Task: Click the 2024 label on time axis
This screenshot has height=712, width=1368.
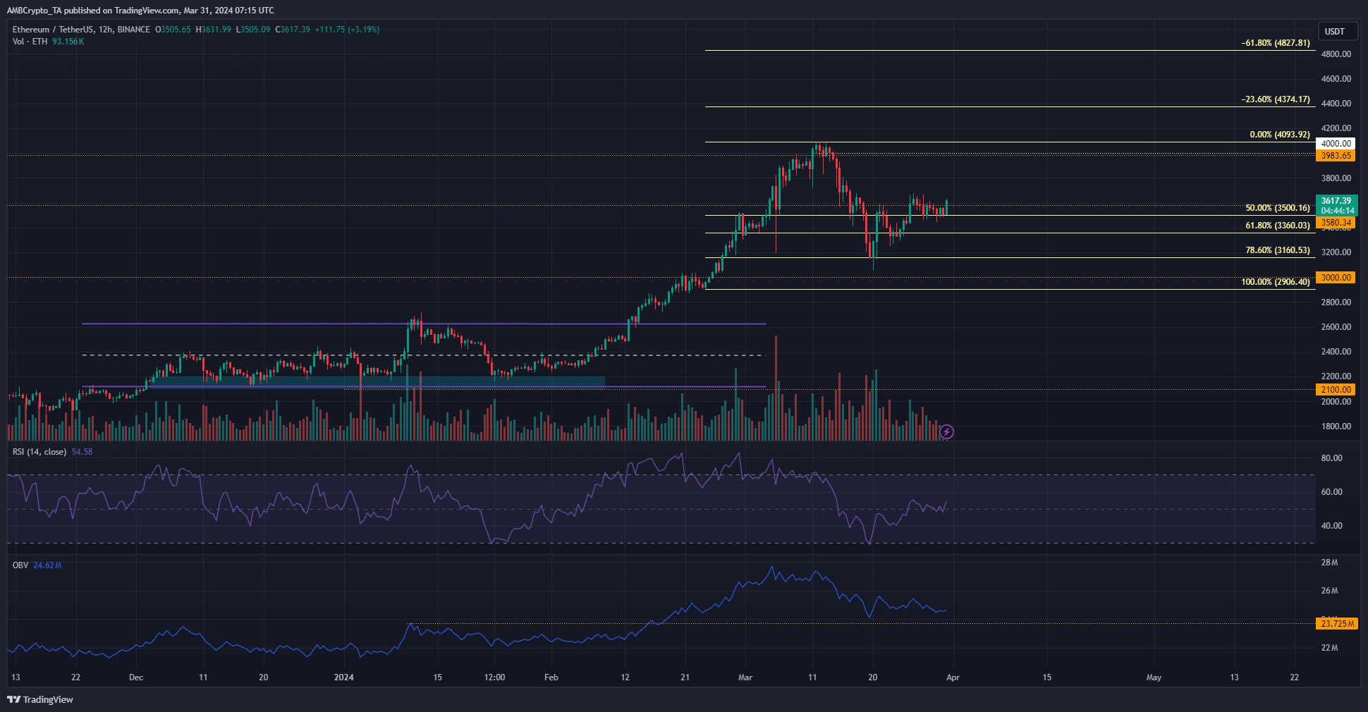Action: coord(343,677)
